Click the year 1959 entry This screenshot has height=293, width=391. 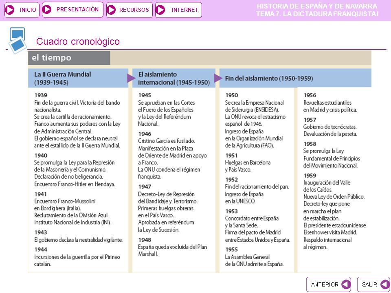[310, 176]
